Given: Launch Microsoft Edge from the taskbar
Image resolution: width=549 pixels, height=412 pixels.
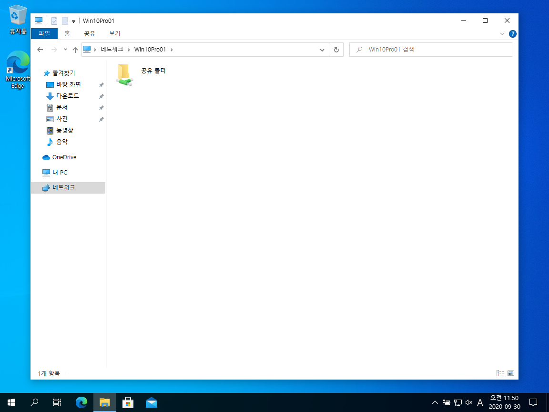Looking at the screenshot, I should (81, 402).
